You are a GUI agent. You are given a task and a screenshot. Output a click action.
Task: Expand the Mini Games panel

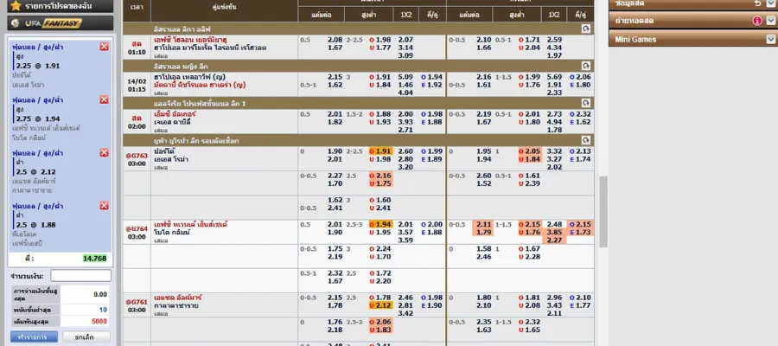770,40
